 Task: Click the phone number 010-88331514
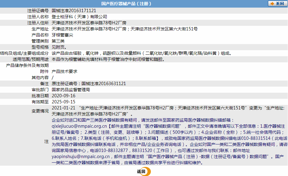click(x=256, y=138)
